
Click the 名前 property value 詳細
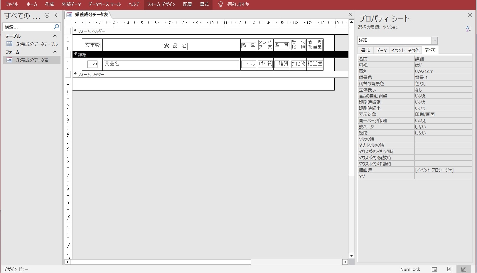click(443, 59)
